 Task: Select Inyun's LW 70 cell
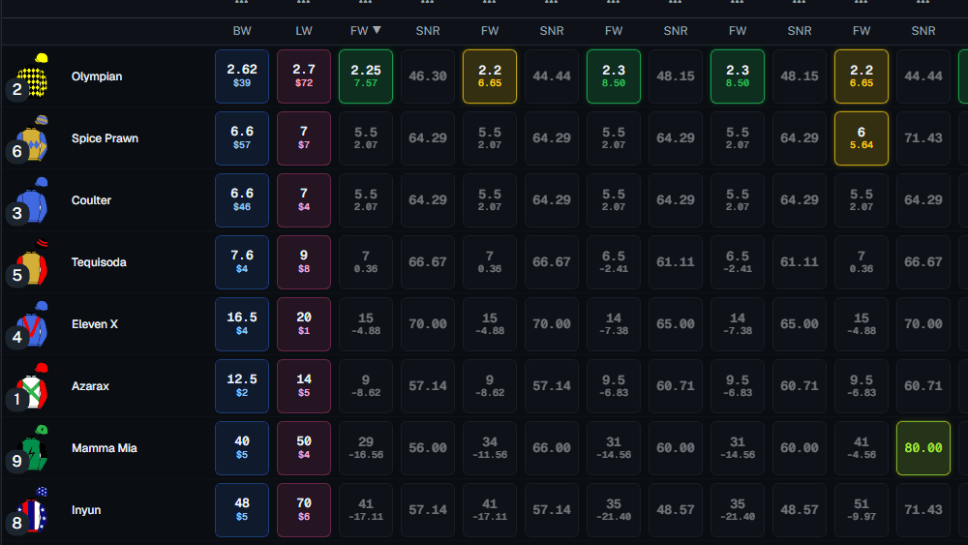pyautogui.click(x=304, y=510)
